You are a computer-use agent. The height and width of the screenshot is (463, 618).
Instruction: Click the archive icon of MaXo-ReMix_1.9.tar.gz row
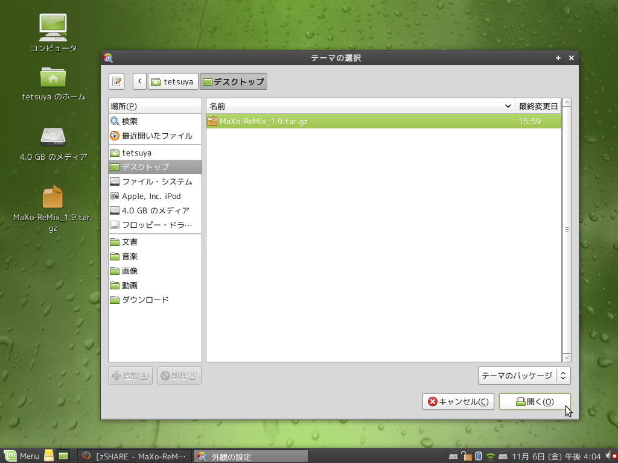212,121
